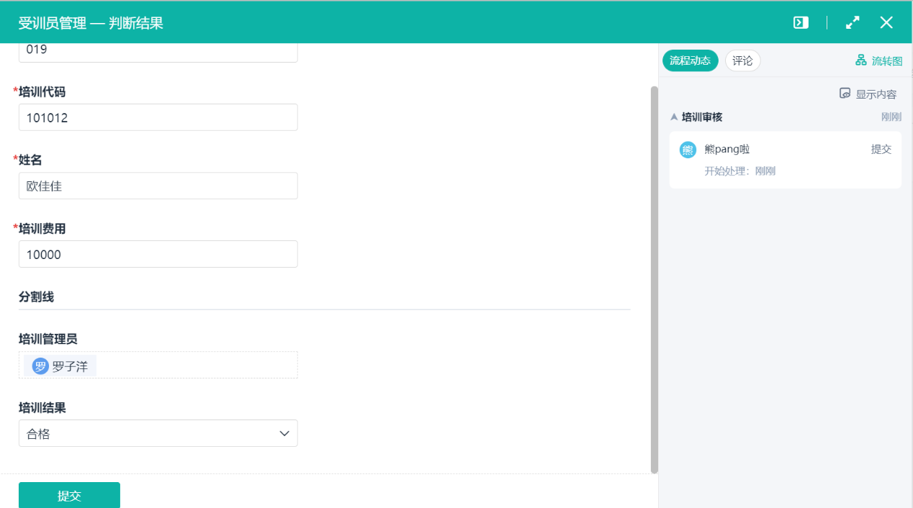
Task: Click the form's vertical scrollbar
Action: (654, 279)
